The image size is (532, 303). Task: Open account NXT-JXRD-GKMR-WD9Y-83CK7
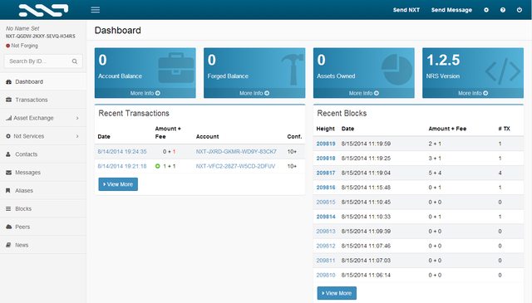(x=236, y=151)
